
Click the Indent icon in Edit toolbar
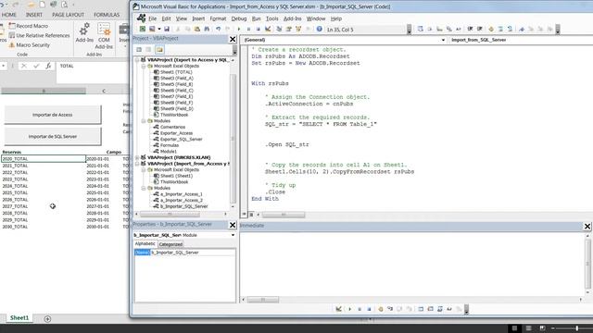[470, 29]
